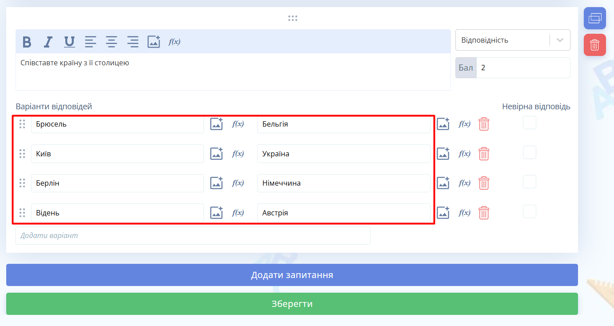Tick wrong-answer checkbox for Відень row
This screenshot has height=326, width=614.
pyautogui.click(x=529, y=211)
